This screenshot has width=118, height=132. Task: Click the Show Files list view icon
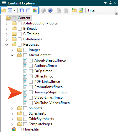coord(10,10)
